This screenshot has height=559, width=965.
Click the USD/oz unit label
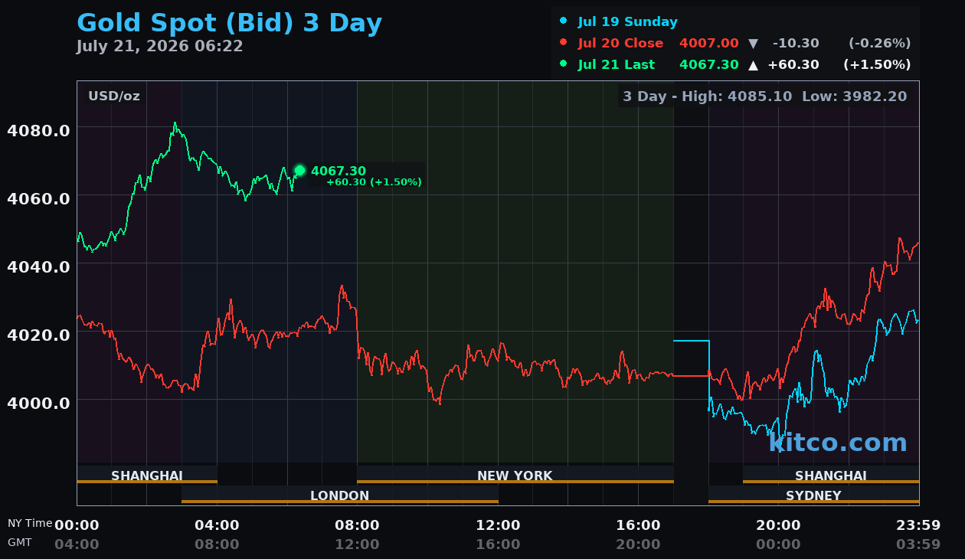click(x=114, y=96)
